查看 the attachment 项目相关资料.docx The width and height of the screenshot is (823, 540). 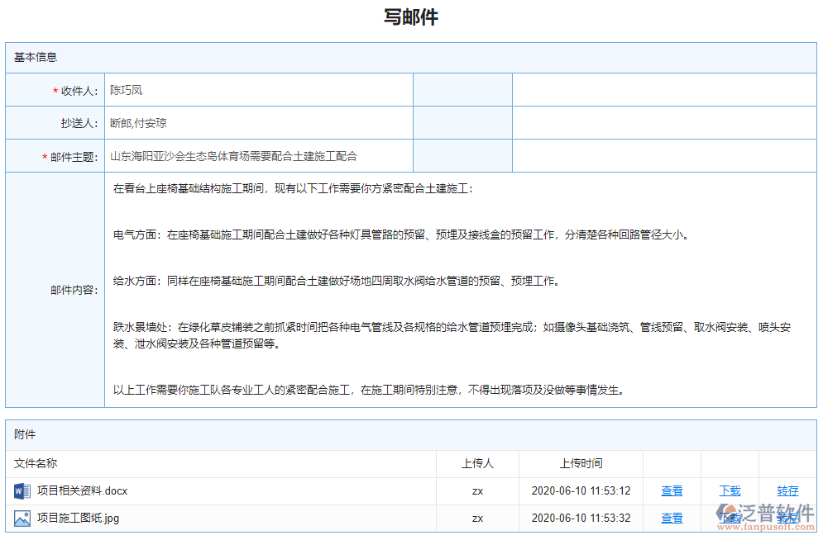click(x=671, y=490)
